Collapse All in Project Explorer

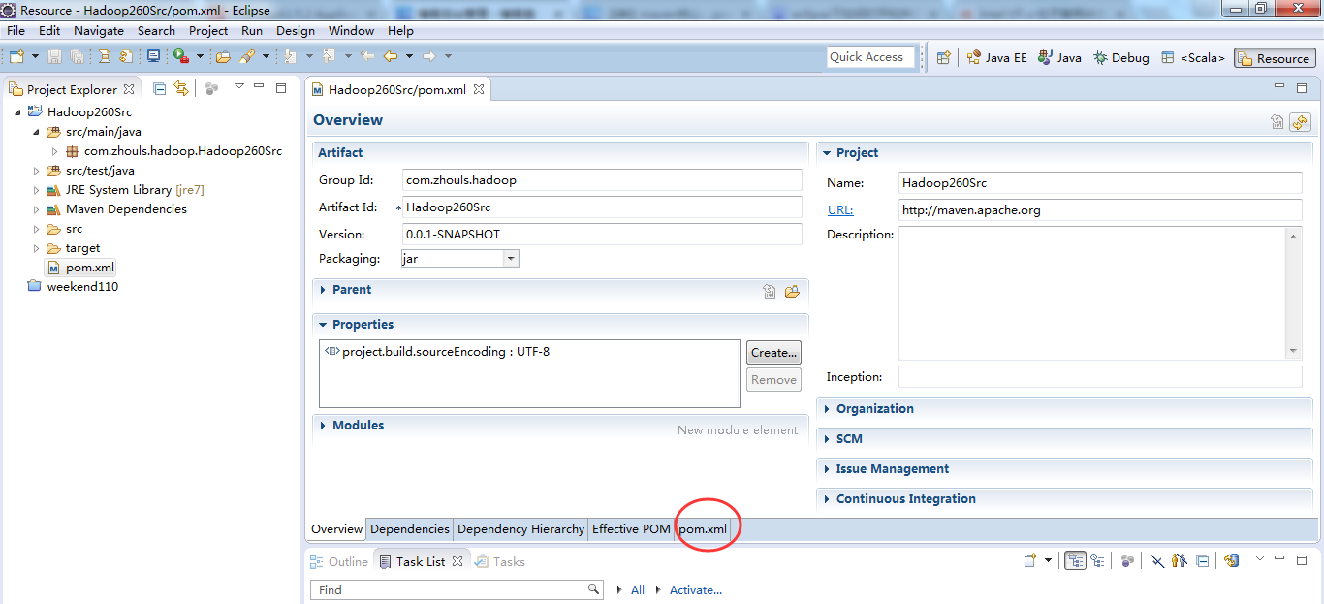[x=160, y=88]
